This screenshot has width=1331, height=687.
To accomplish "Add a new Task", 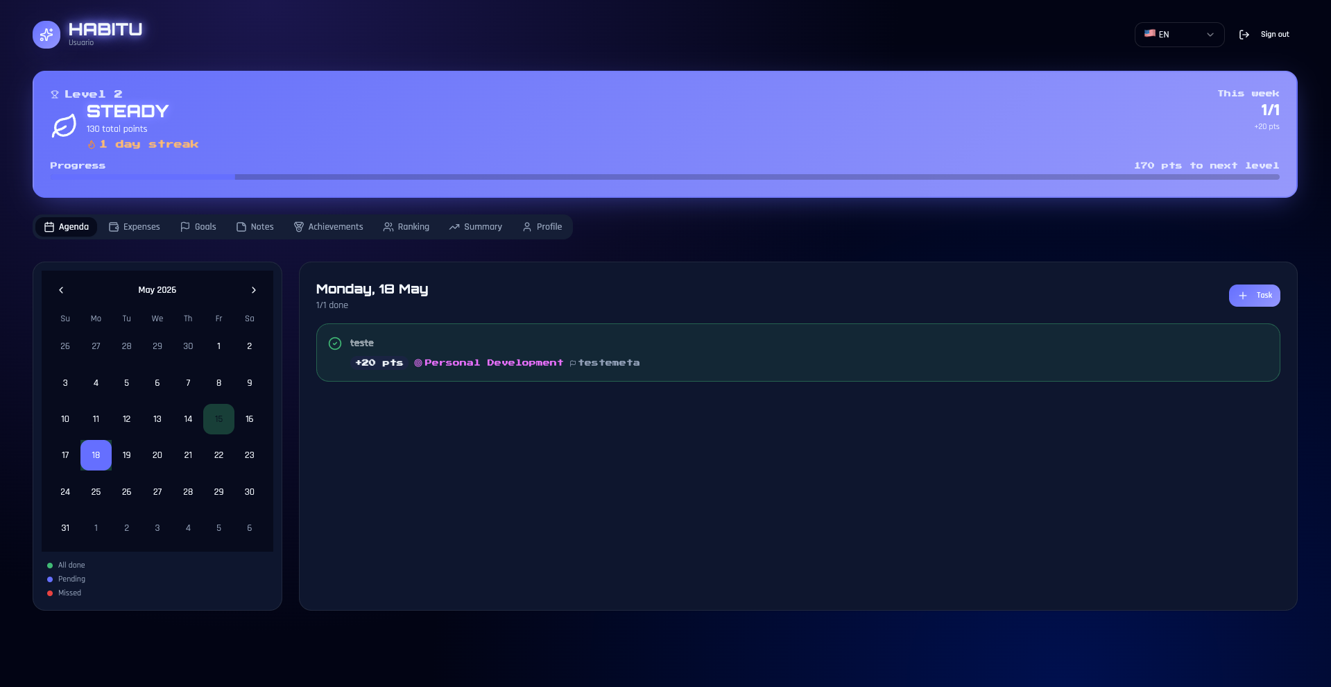I will [1255, 296].
